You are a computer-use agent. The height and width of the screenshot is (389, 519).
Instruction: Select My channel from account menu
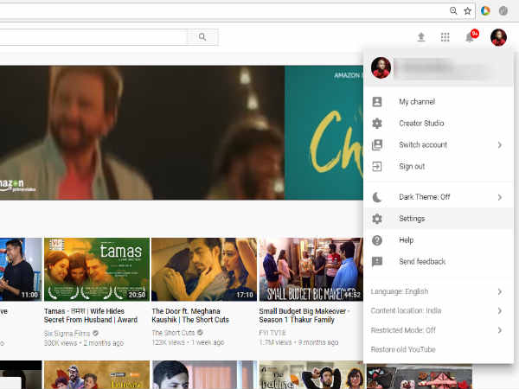pyautogui.click(x=416, y=102)
